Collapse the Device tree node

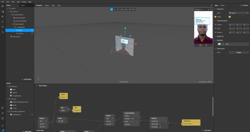(7, 8)
